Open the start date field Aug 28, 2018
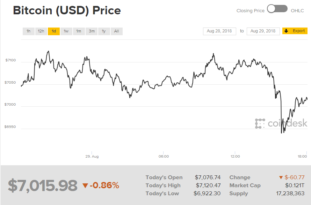Image resolution: width=311 pixels, height=205 pixels. tap(219, 31)
